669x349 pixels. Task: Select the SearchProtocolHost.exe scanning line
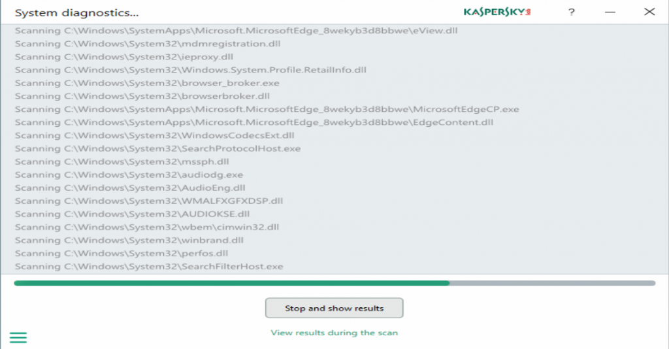pos(157,148)
